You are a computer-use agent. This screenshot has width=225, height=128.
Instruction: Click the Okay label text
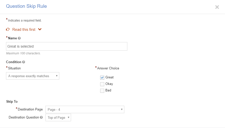[109, 84]
